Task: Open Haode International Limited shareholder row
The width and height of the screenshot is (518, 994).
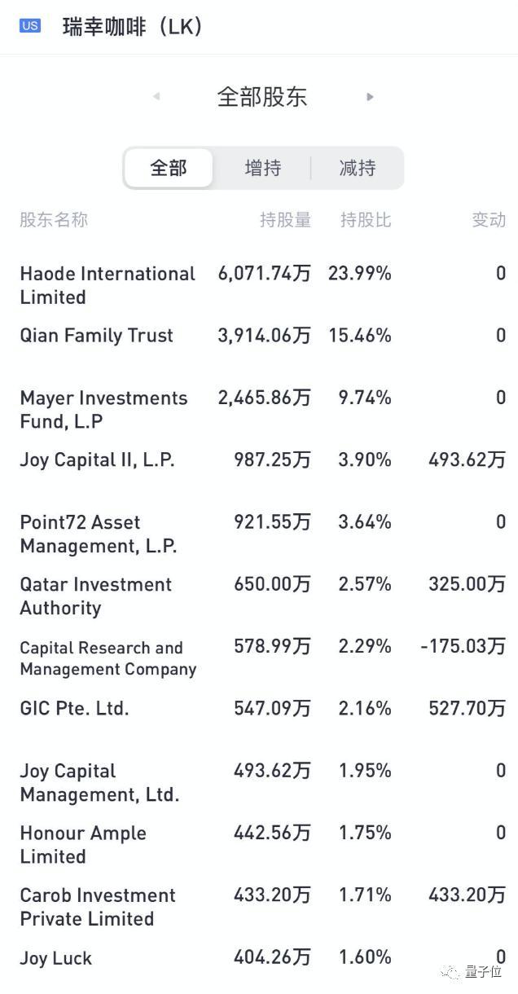Action: [x=108, y=285]
